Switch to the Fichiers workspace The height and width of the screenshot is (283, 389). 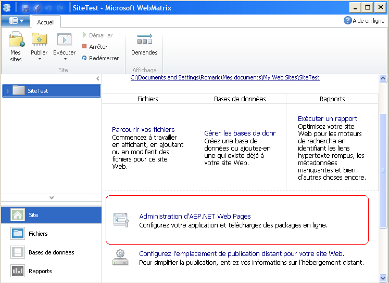click(37, 234)
